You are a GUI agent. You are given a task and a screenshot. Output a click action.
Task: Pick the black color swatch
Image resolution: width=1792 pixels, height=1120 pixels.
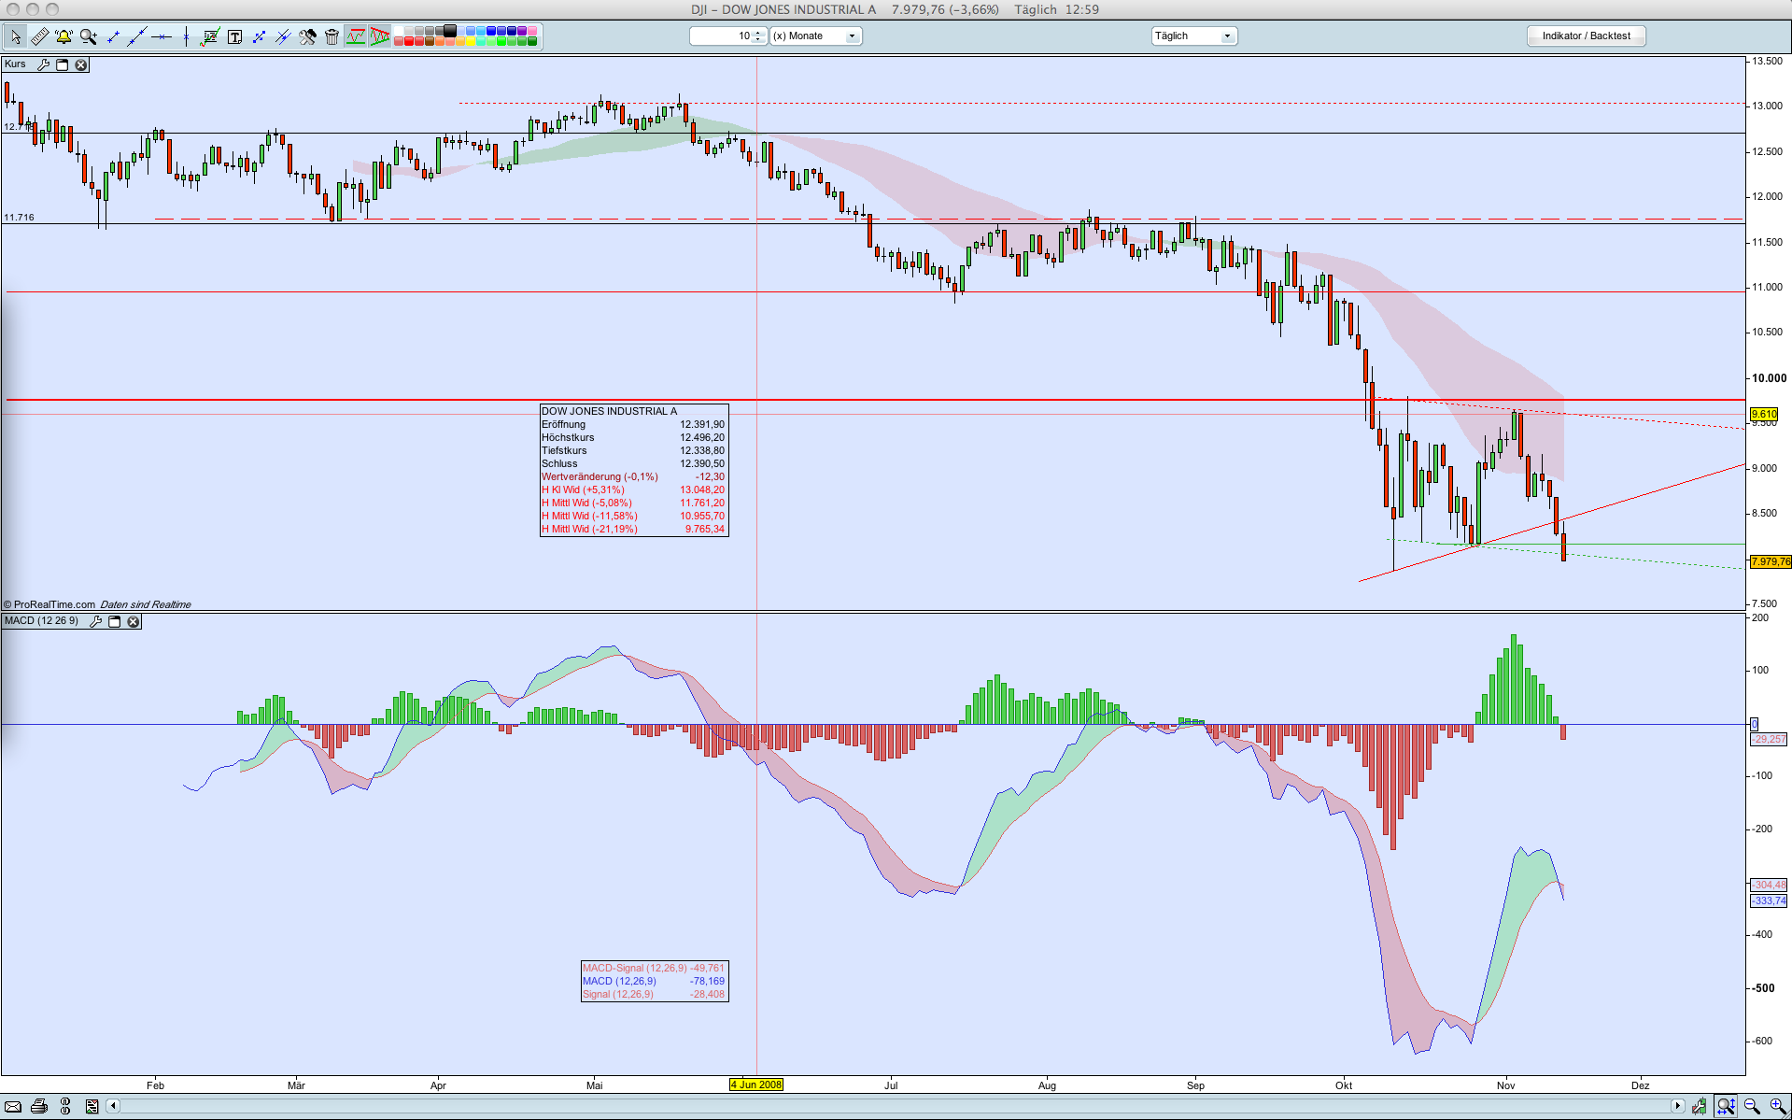(x=450, y=31)
